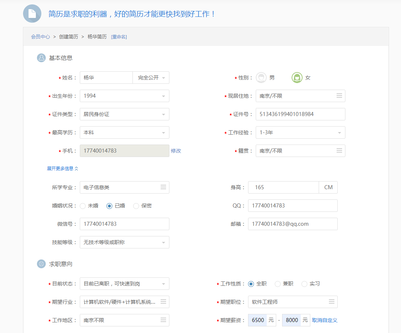This screenshot has width=401, height=333.
Task: Open the 现居住地 list picker icon
Action: click(x=339, y=96)
